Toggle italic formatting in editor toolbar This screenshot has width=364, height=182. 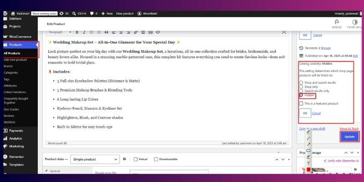(x=84, y=32)
